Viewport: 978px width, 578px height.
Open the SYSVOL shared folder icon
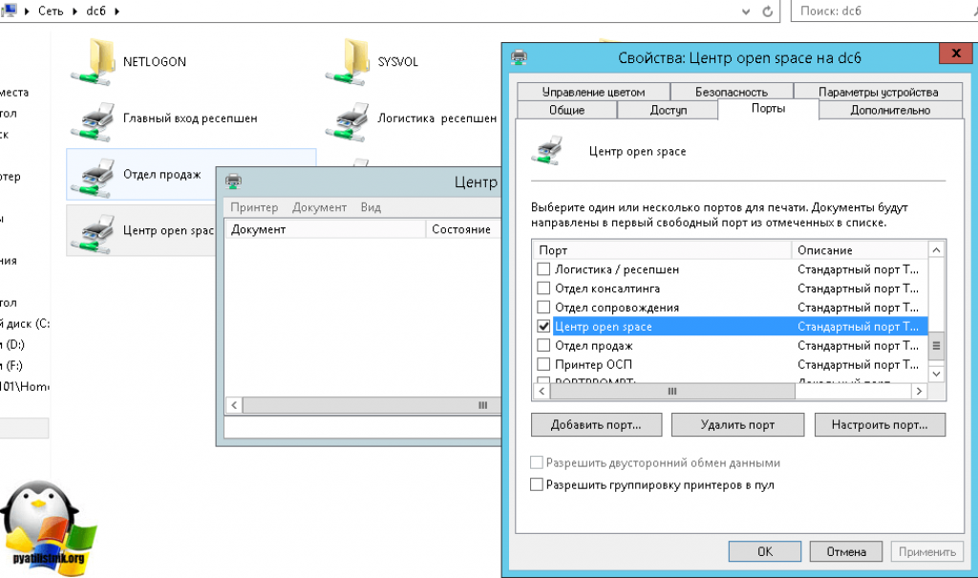click(348, 62)
